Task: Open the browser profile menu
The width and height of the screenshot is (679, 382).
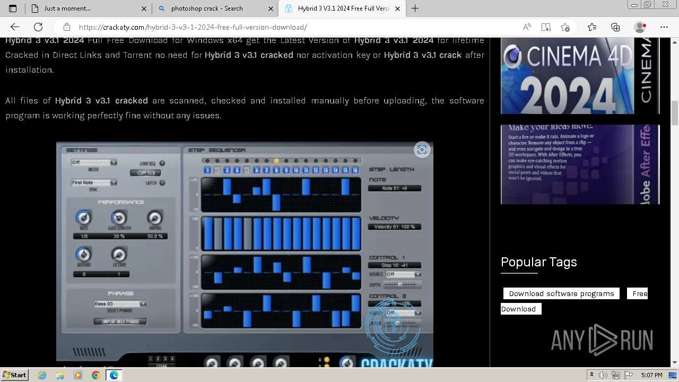Action: coord(640,27)
